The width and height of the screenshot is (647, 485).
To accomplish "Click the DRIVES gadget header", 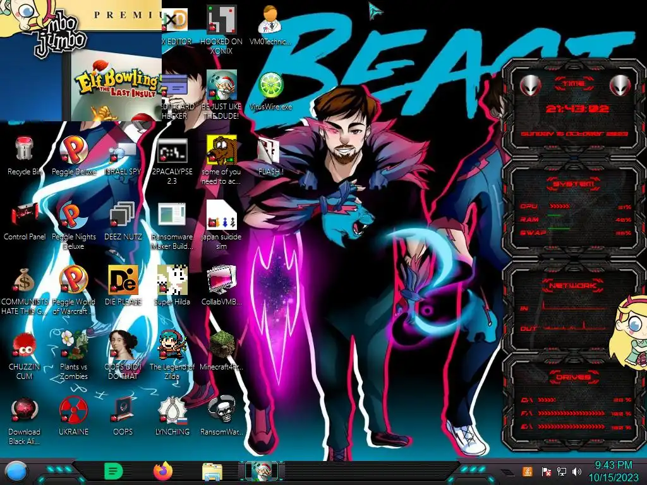I will point(573,377).
